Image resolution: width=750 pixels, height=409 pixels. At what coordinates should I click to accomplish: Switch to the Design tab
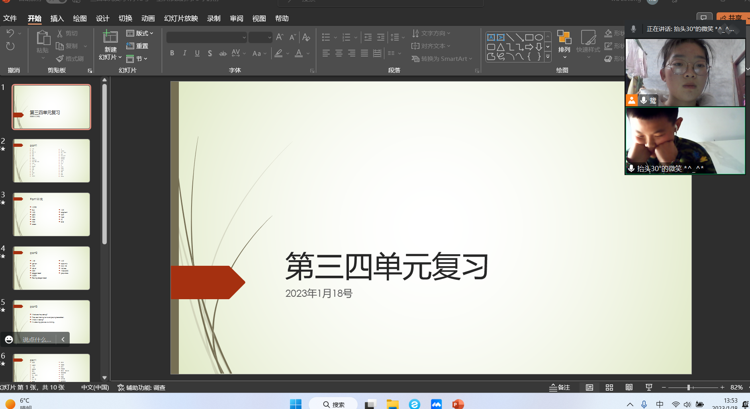tap(102, 18)
